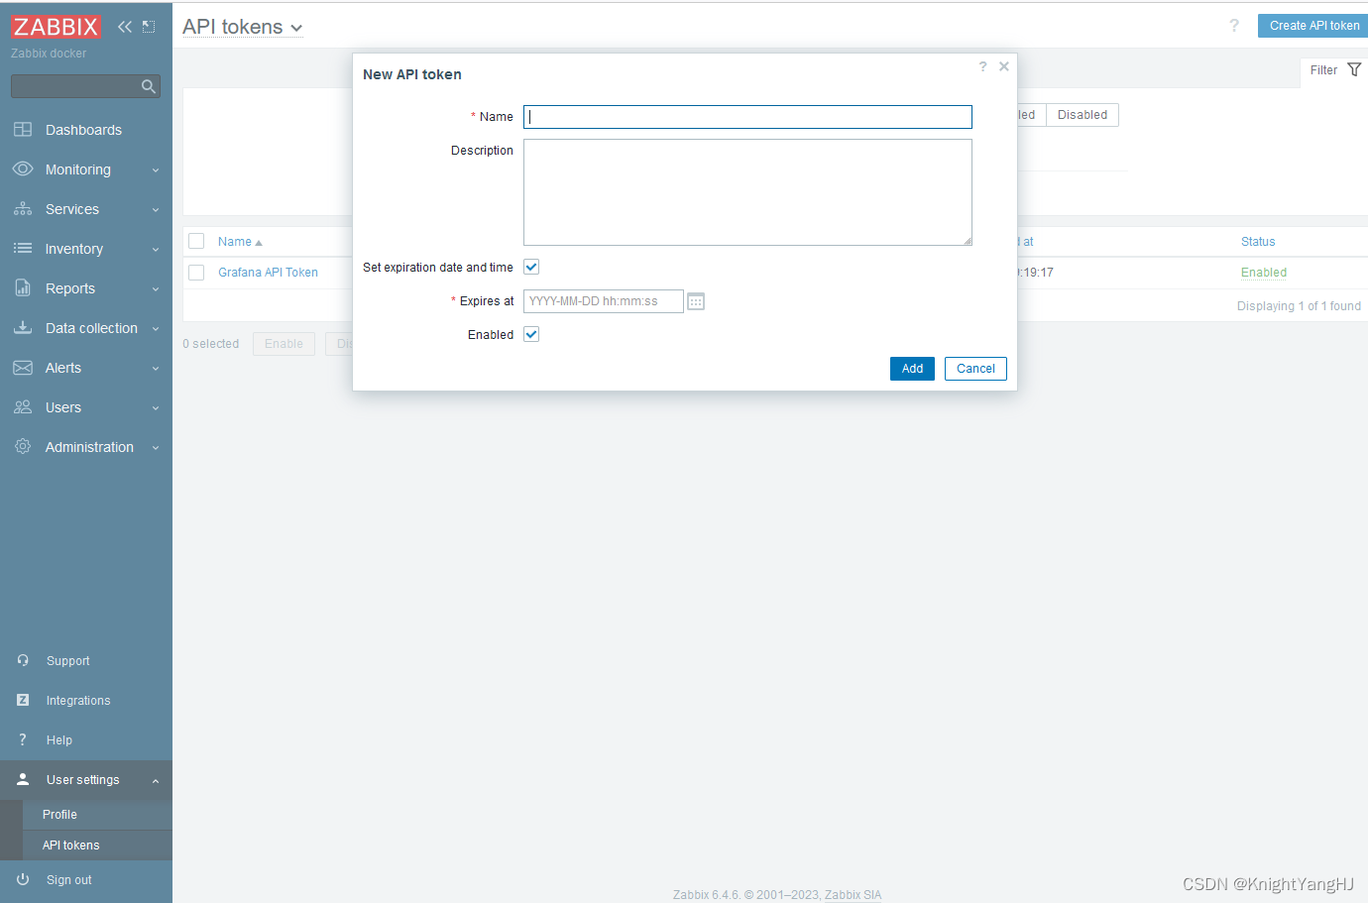Toggle the Enabled checkbox in dialog
The image size is (1368, 903).
[531, 334]
